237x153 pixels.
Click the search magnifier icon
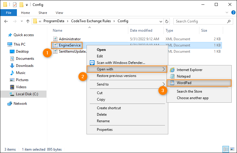(x=229, y=21)
